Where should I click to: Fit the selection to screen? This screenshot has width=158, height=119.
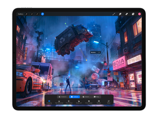pyautogui.click(x=89, y=102)
